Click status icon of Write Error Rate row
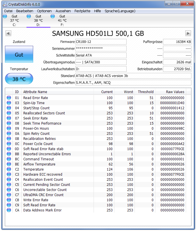This screenshot has width=196, height=231. point(9,200)
